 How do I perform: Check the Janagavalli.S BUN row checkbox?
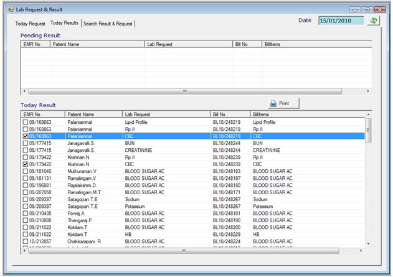26,143
